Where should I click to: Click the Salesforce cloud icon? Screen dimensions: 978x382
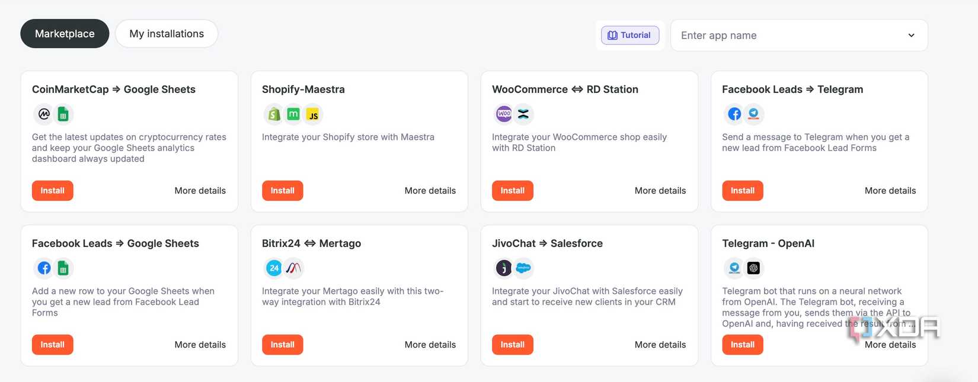[523, 268]
